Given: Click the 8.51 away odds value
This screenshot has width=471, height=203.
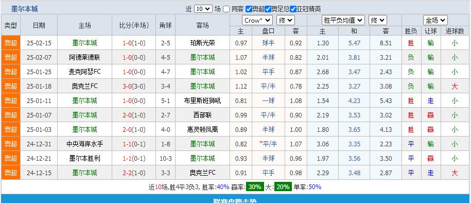Looking at the screenshot, I should click(x=386, y=43).
